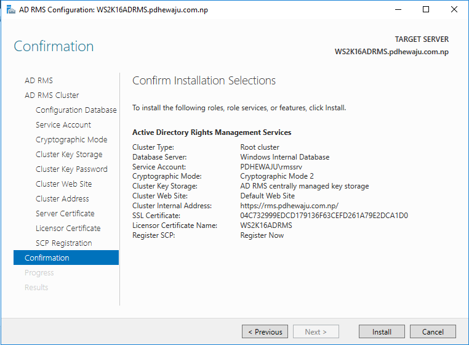Maximize the AD RMS Configuration window
This screenshot has width=469, height=345.
[x=426, y=10]
